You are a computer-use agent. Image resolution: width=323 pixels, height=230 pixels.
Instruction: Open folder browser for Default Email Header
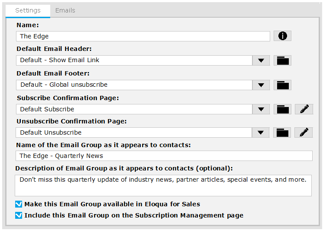coord(282,60)
